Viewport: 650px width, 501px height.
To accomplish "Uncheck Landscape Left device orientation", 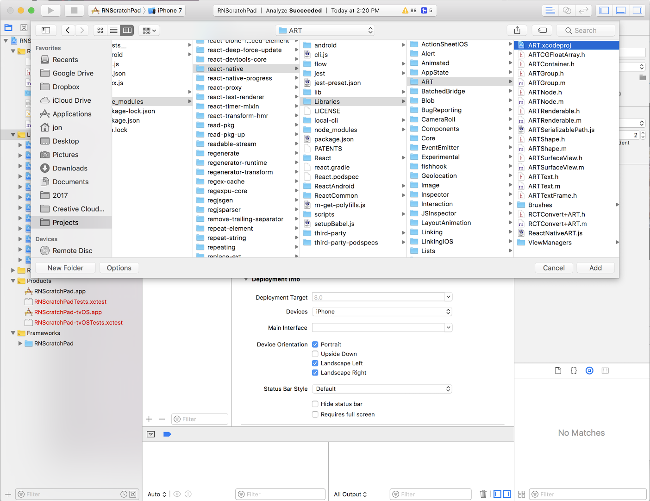I will click(x=315, y=363).
